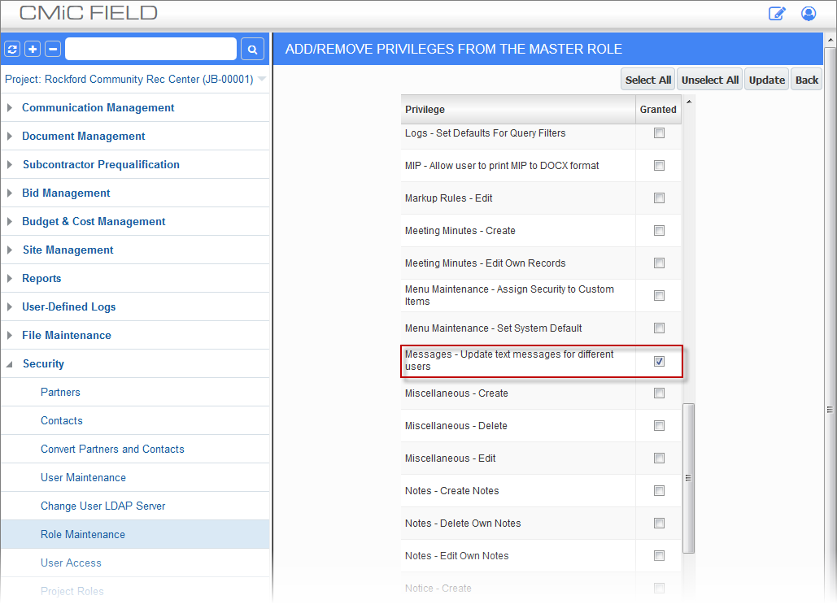
Task: Open User Maintenance under Security
Action: coord(83,477)
